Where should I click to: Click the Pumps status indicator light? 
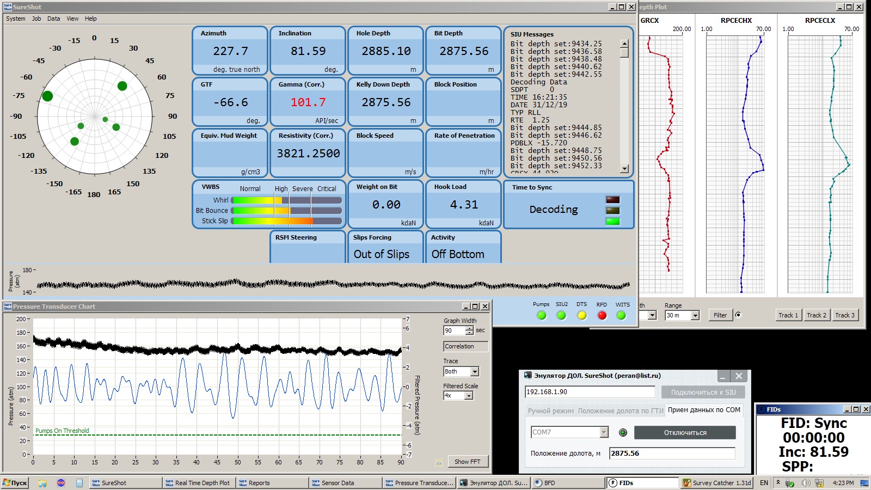pos(541,315)
